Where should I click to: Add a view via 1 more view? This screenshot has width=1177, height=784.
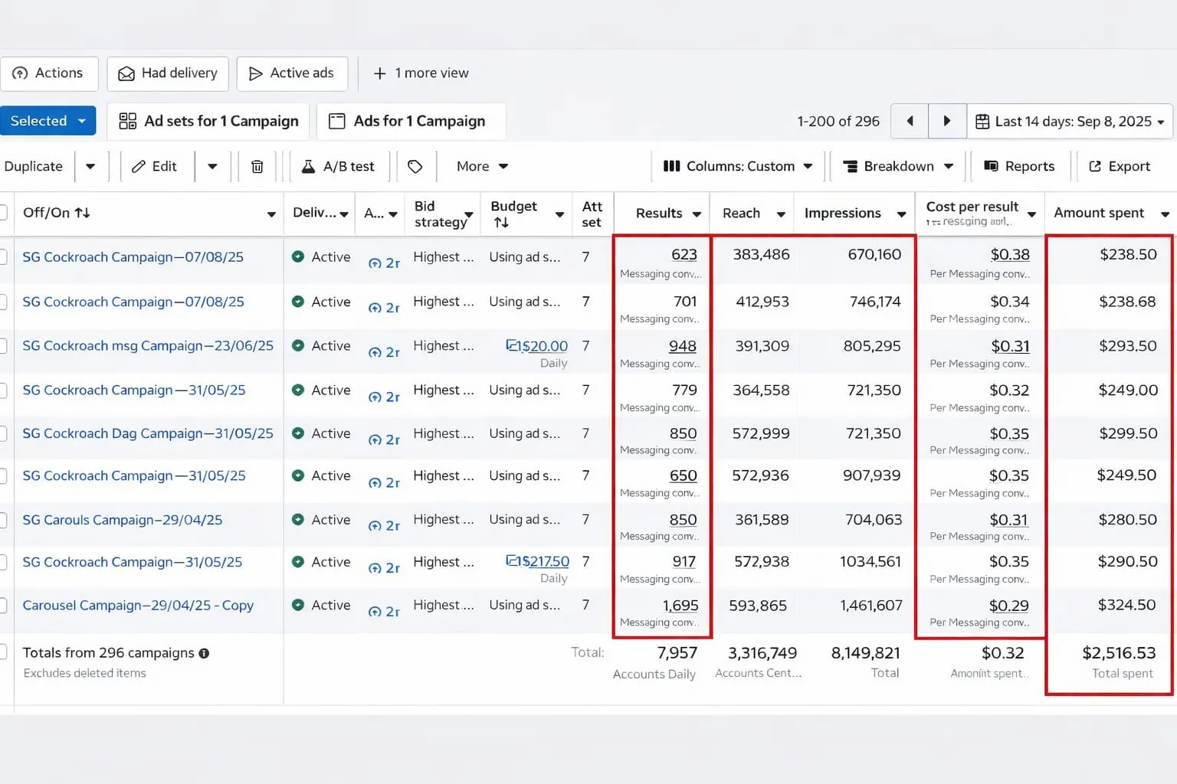pos(421,73)
